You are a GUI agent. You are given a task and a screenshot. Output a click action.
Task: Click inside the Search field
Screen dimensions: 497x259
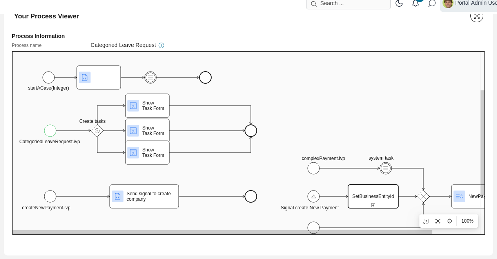coord(348,4)
